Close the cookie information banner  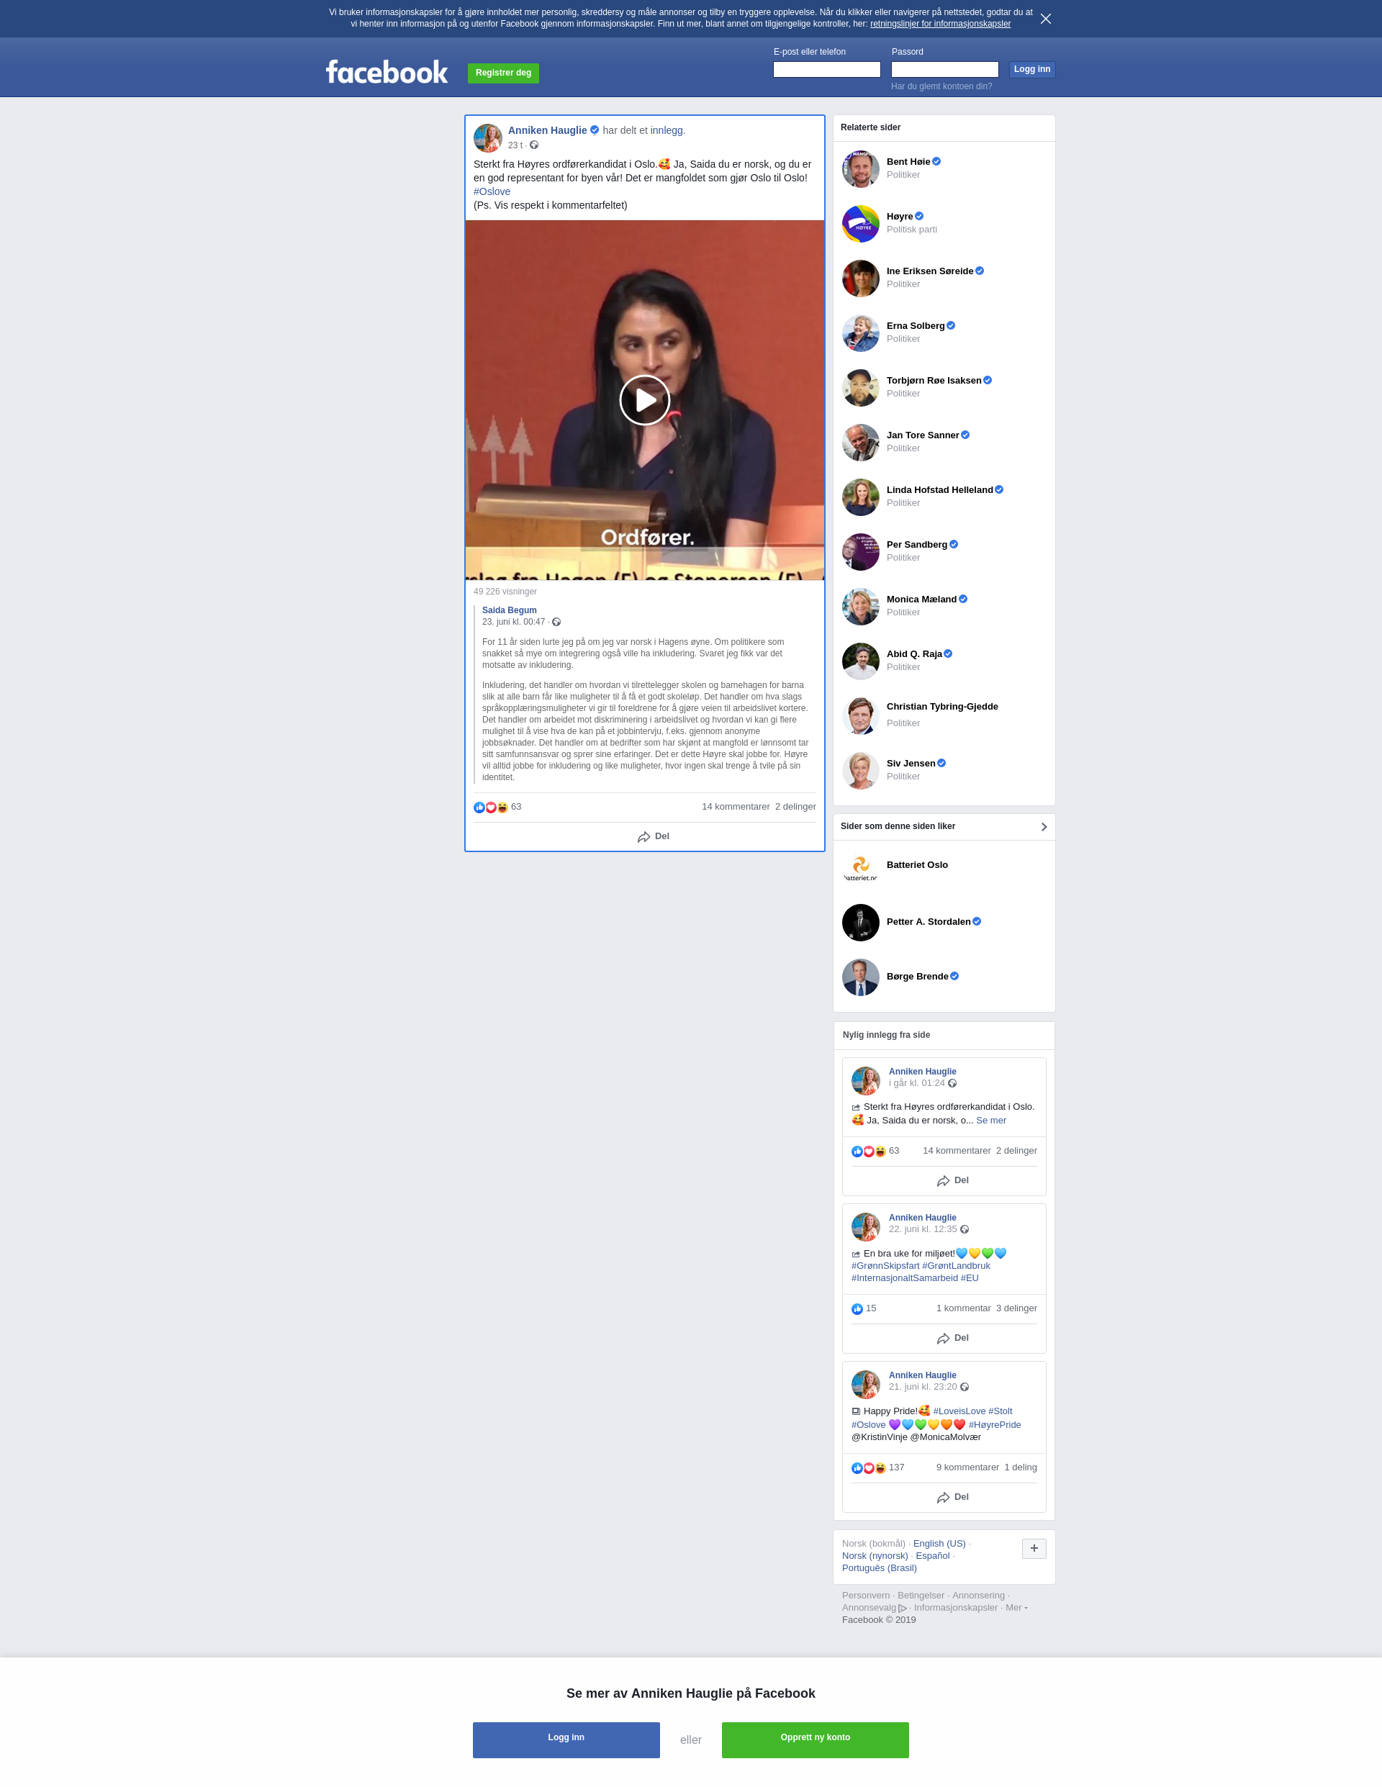coord(1045,19)
